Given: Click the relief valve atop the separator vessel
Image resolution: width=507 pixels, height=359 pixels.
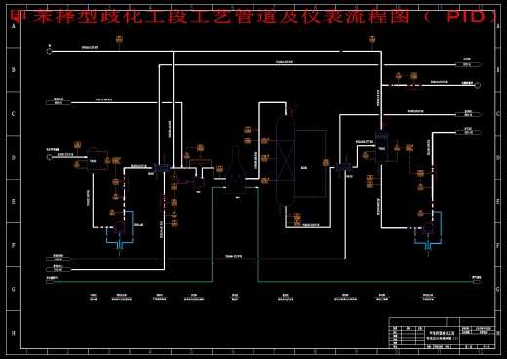Looking at the screenshot, I should pyautogui.click(x=386, y=123).
